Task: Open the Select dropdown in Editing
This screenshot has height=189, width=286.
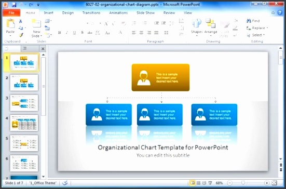Action: pyautogui.click(x=256, y=35)
